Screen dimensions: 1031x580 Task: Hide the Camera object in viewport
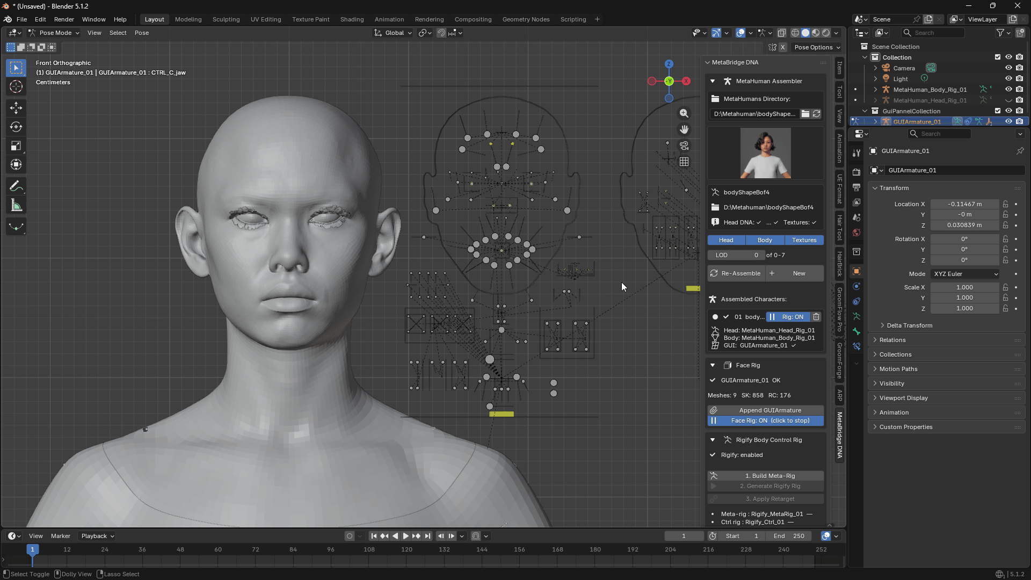1008,68
